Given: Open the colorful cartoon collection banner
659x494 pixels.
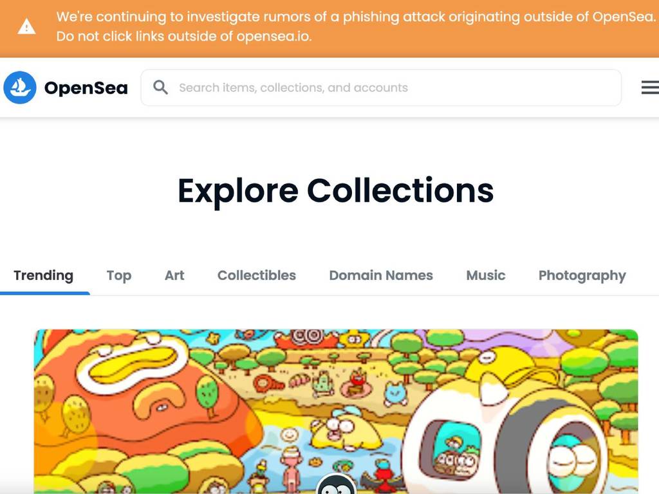Looking at the screenshot, I should pos(336,412).
